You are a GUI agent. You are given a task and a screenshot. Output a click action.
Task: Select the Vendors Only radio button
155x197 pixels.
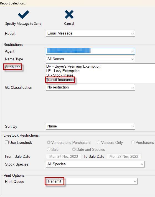tap(98, 142)
